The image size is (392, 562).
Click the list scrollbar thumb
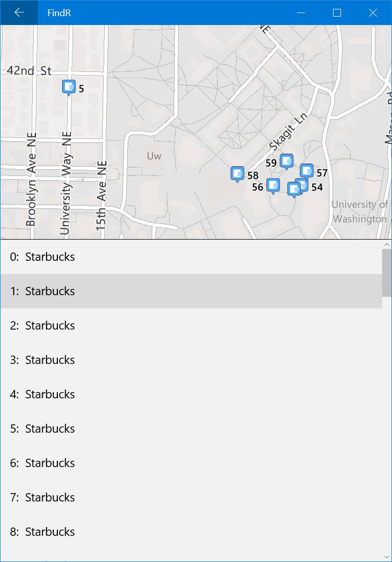point(387,273)
